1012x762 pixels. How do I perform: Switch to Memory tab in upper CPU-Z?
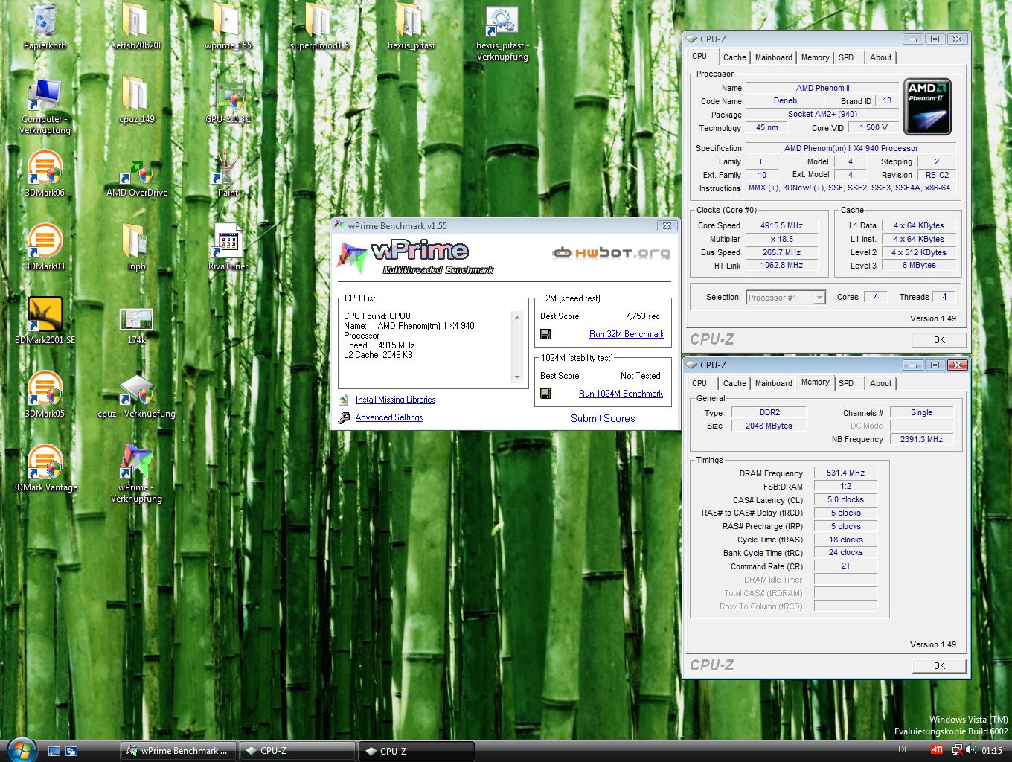(x=815, y=57)
